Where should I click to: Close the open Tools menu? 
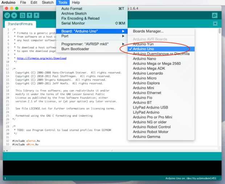(x=63, y=3)
